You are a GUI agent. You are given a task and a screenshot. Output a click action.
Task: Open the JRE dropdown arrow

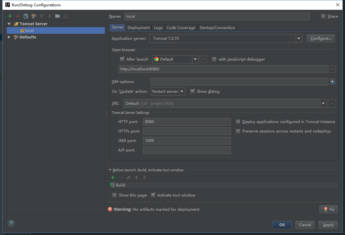[x=323, y=103]
